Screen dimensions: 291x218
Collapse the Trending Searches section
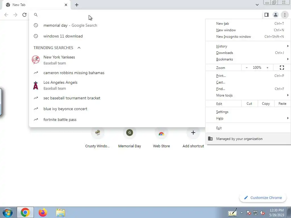[x=79, y=48]
